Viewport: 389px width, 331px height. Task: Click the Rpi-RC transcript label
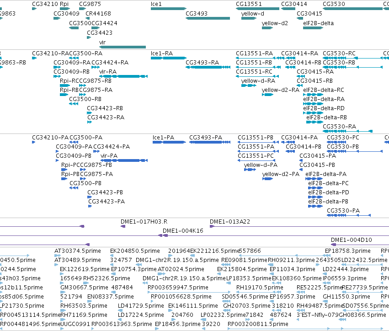pyautogui.click(x=69, y=81)
